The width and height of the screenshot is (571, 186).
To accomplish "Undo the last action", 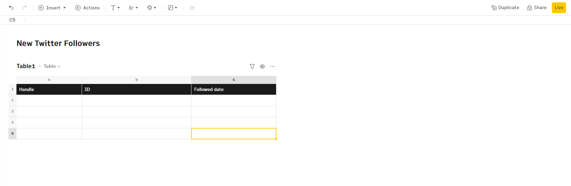I will point(11,8).
